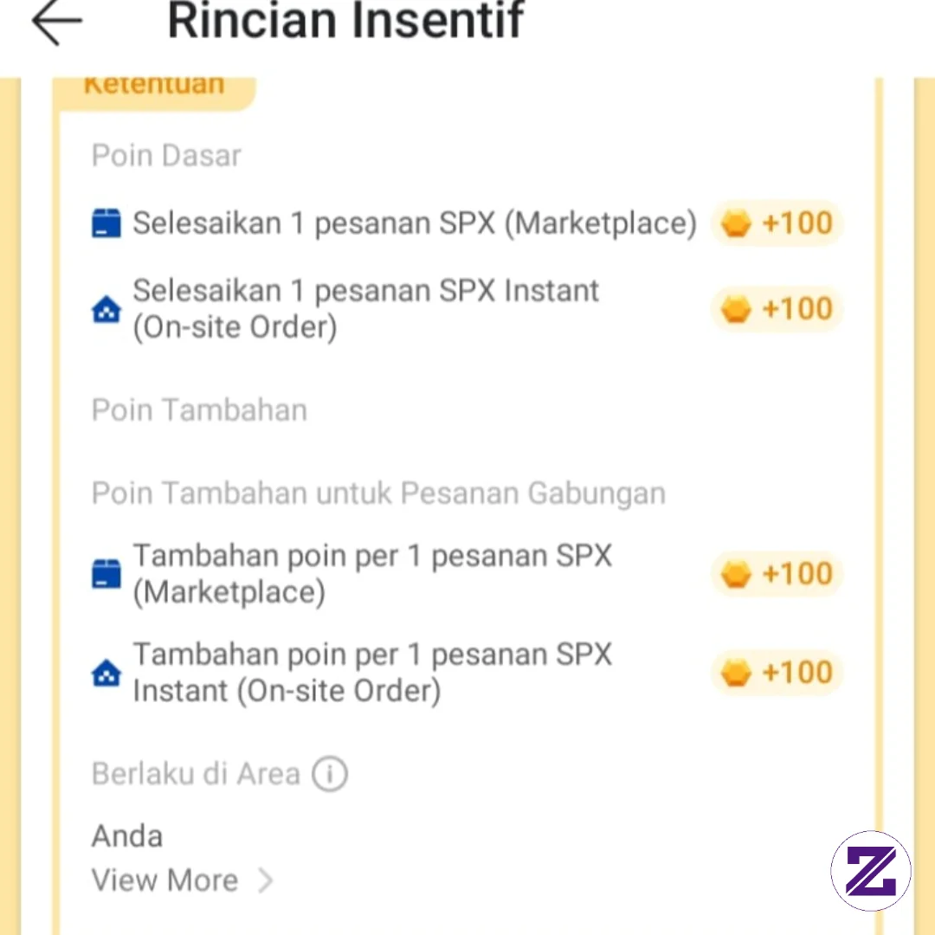Click the +100 badge for Tambahan Instant order
This screenshot has width=935, height=935.
click(x=777, y=673)
